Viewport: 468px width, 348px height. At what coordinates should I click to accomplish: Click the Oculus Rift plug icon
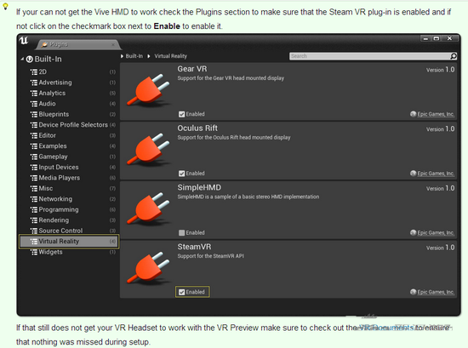coord(148,149)
